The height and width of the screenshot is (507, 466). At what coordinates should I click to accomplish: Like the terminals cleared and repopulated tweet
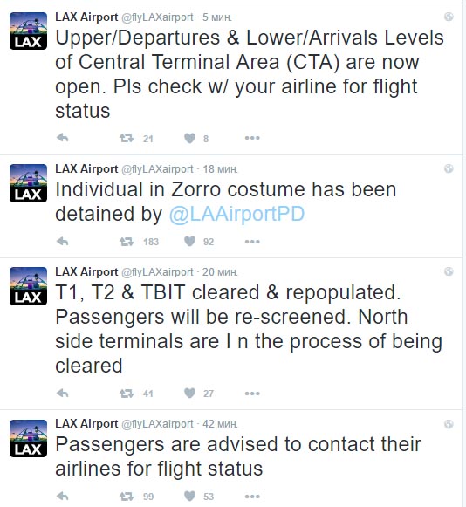(190, 394)
